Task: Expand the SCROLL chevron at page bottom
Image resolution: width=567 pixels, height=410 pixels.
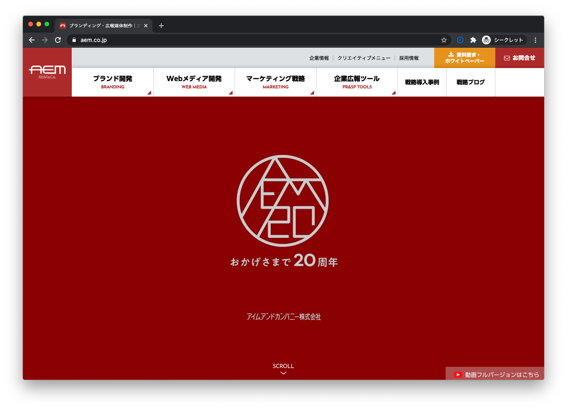Action: click(283, 372)
